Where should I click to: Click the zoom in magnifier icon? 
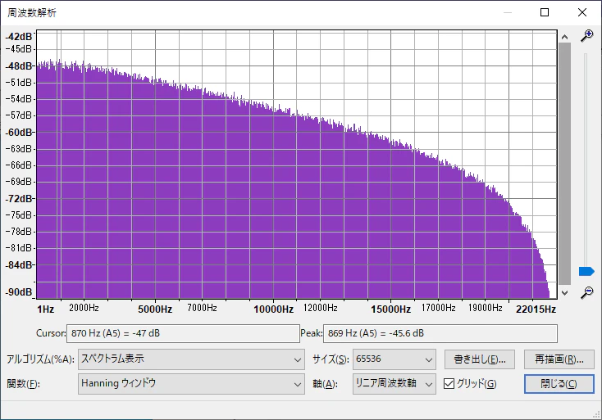586,36
